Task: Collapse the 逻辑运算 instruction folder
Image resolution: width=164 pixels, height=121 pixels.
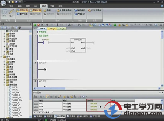Action: tap(4, 85)
